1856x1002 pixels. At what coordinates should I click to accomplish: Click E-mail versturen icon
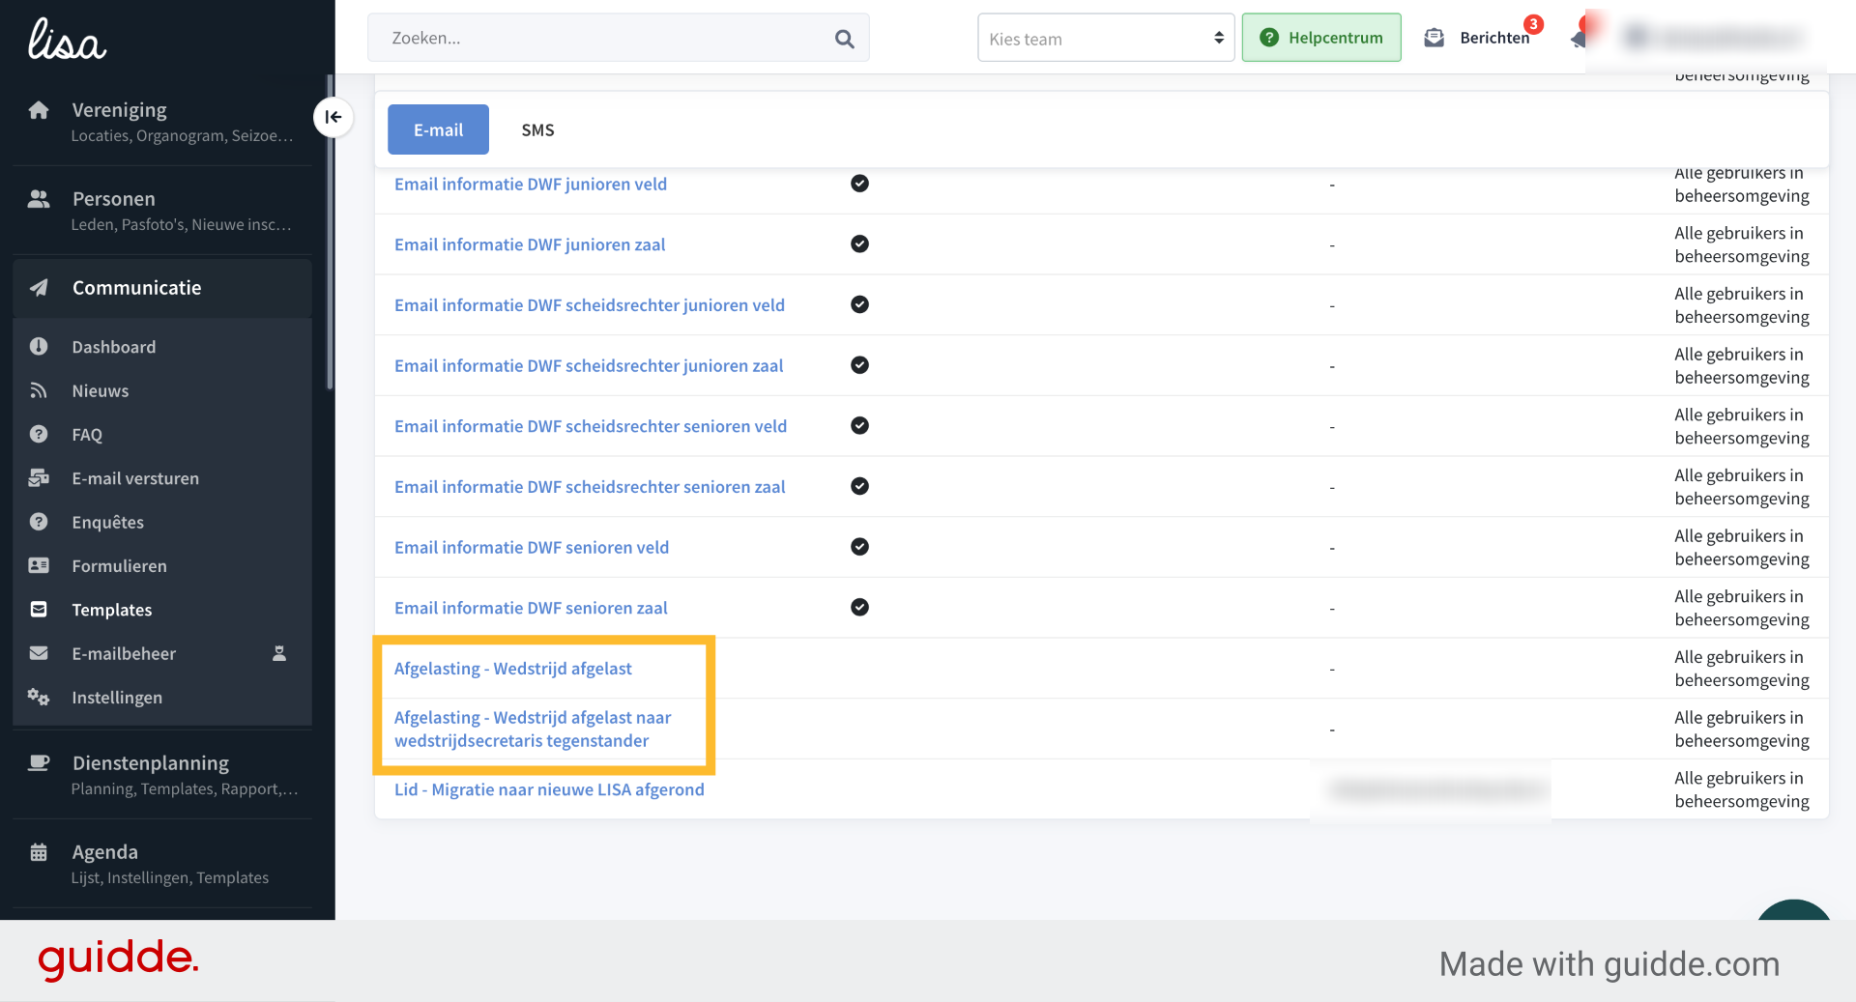(x=39, y=478)
